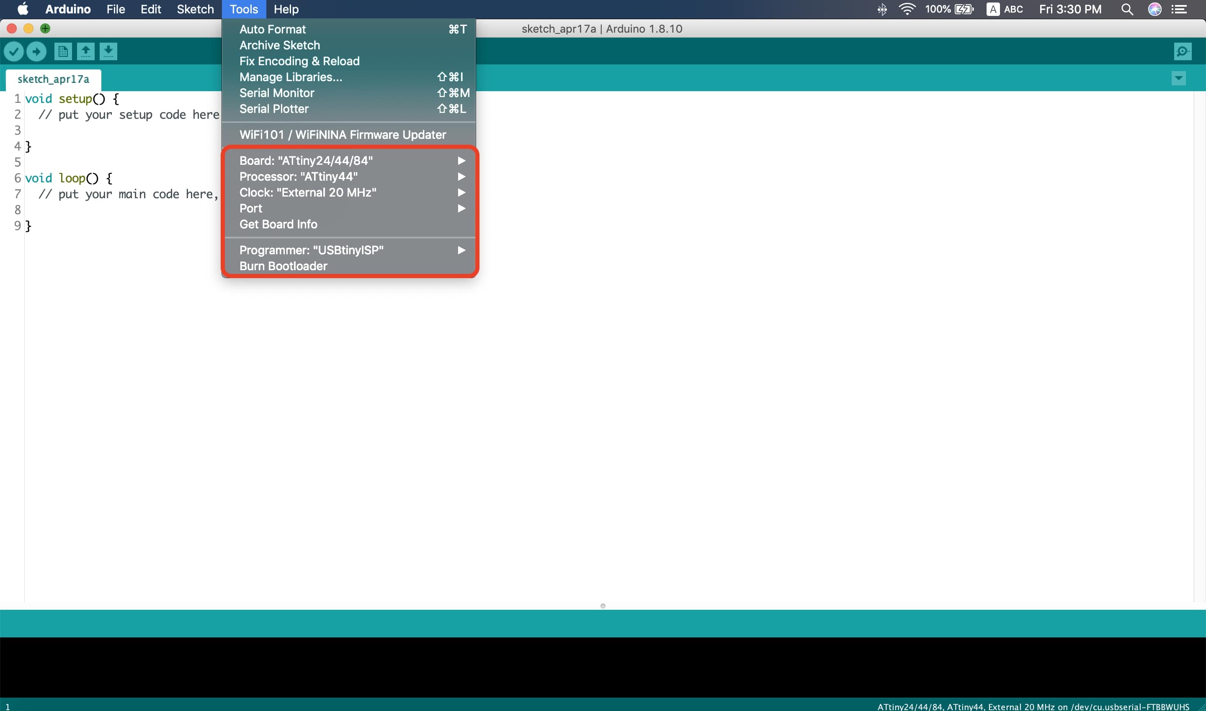The height and width of the screenshot is (711, 1206).
Task: Click the black console output area
Action: 603,667
